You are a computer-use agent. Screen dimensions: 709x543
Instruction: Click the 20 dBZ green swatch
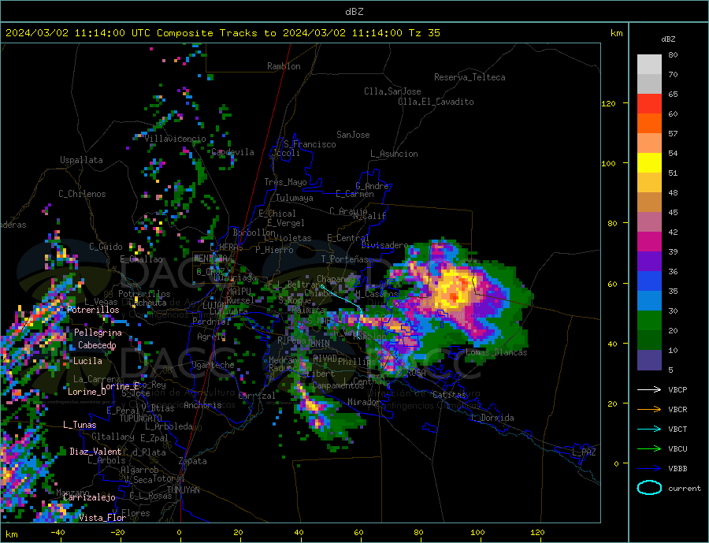(649, 321)
